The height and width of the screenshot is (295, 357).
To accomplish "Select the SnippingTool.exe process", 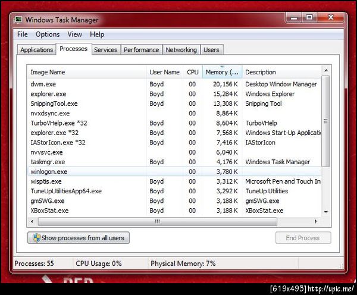I will (174, 104).
